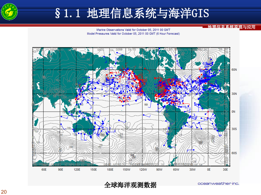Click the 60E longitude label

[44, 170]
